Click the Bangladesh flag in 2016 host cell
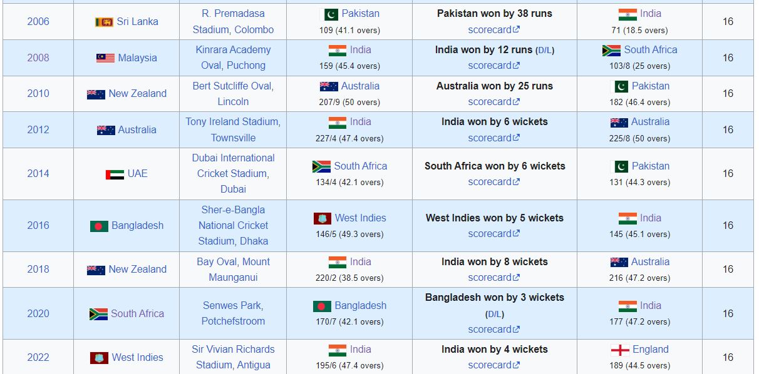Image resolution: width=759 pixels, height=374 pixels. pos(99,226)
